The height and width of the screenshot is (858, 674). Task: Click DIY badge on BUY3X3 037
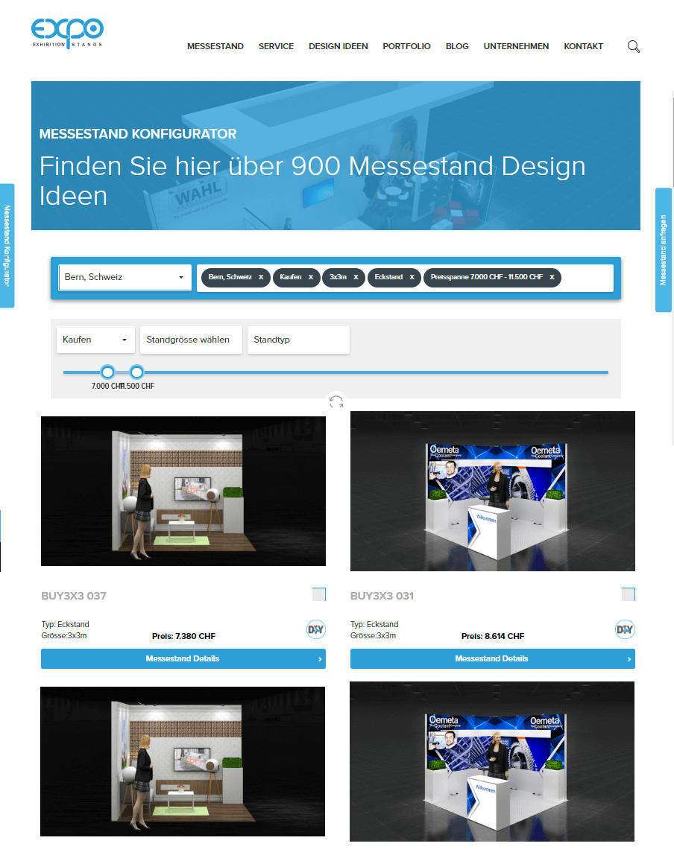click(315, 629)
